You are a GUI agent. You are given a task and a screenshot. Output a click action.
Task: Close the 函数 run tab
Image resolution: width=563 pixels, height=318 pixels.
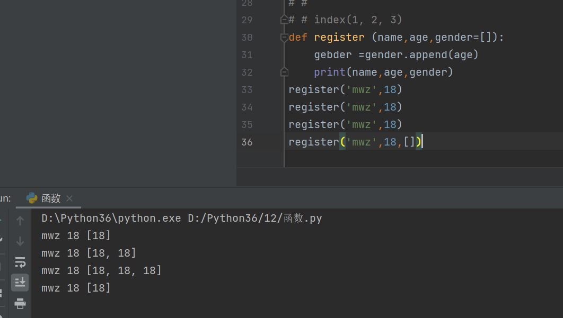coord(69,198)
